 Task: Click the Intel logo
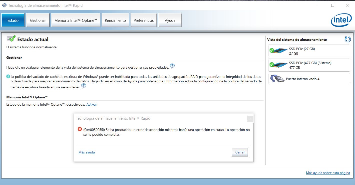point(341,21)
